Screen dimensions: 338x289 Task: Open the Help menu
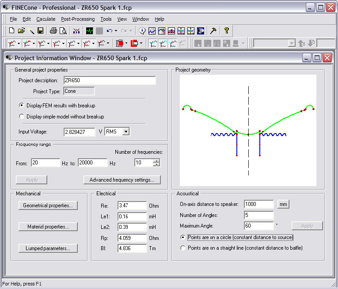pyautogui.click(x=160, y=19)
